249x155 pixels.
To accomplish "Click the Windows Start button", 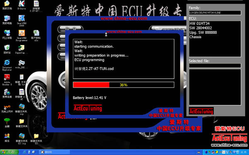I will click(9, 152).
